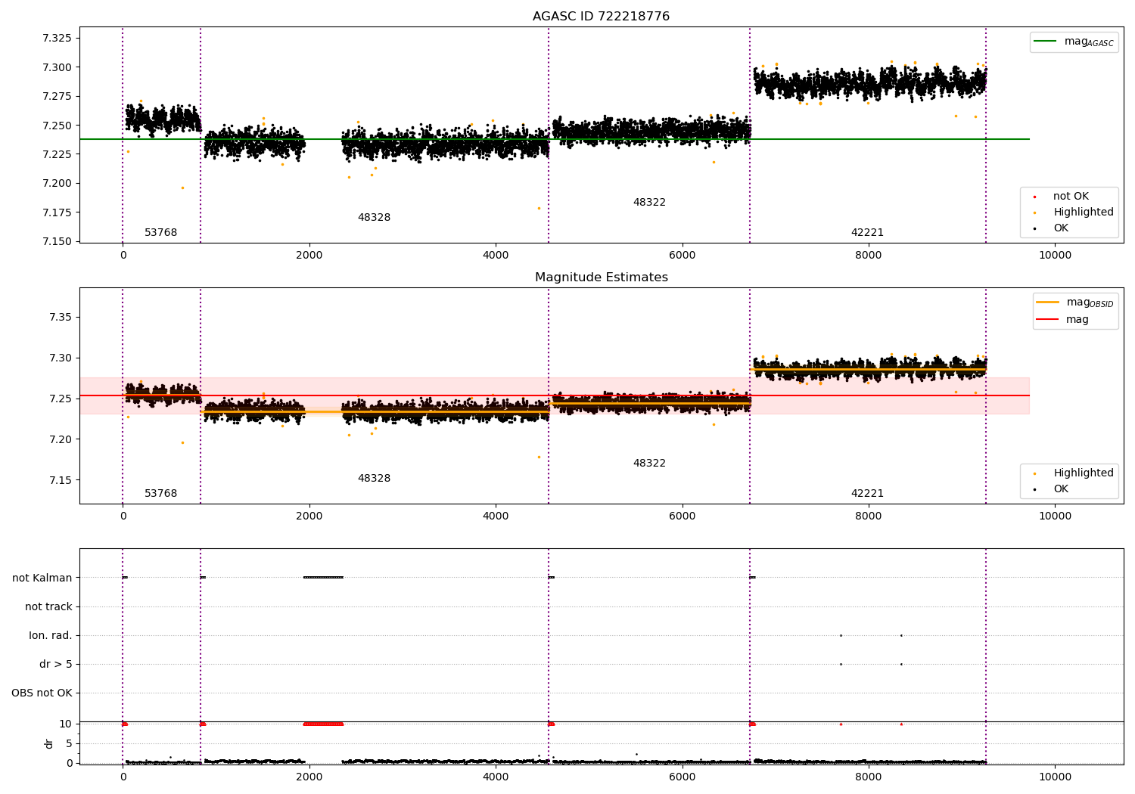Image resolution: width=1135 pixels, height=794 pixels.
Task: Click the 7.150 tick label
Action: (x=58, y=242)
